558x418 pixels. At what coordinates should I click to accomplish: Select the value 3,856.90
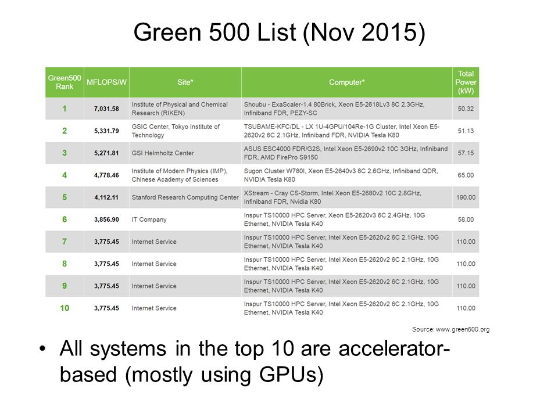click(106, 219)
